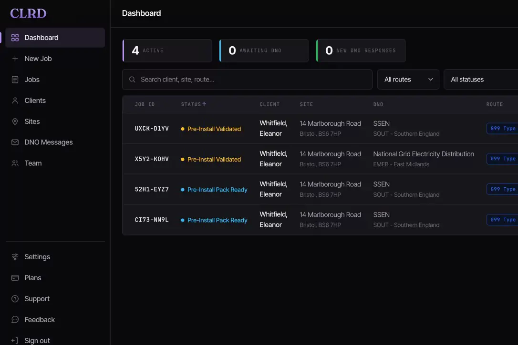Click the search client, site, route field
518x345 pixels.
click(x=247, y=80)
